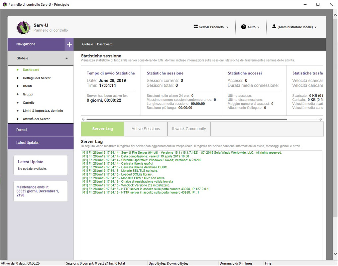Click log line ending 'IP 127.0.0.1'
Viewport: 338px width, 266px height.
click(x=146, y=189)
